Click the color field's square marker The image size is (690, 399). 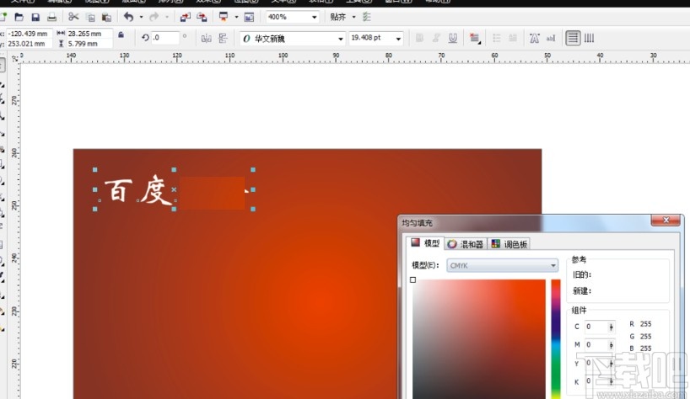(x=412, y=279)
